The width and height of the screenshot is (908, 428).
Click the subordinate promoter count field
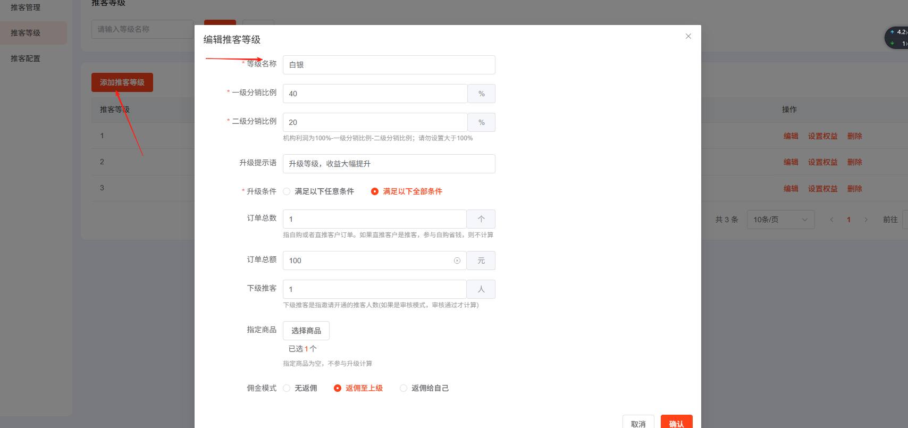click(x=374, y=289)
